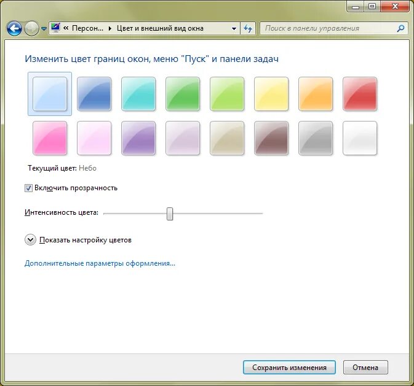Viewport: 414px width, 386px height.
Task: Choose the hot pink color swatch
Action: coord(50,138)
